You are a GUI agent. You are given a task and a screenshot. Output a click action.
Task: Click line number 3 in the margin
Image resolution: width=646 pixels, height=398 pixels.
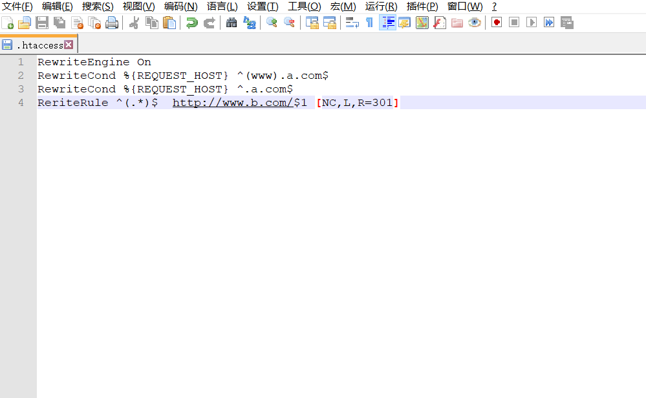click(x=21, y=89)
